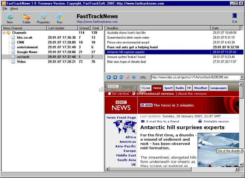Switch to the BBC Home tab
Image resolution: width=245 pixels, height=178 pixels.
146,88
